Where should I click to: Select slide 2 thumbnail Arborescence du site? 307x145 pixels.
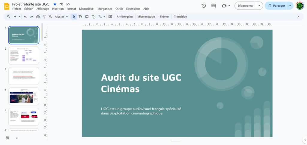pyautogui.click(x=24, y=56)
